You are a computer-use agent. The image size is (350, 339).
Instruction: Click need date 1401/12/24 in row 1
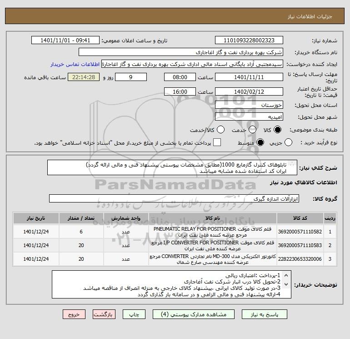click(36, 232)
